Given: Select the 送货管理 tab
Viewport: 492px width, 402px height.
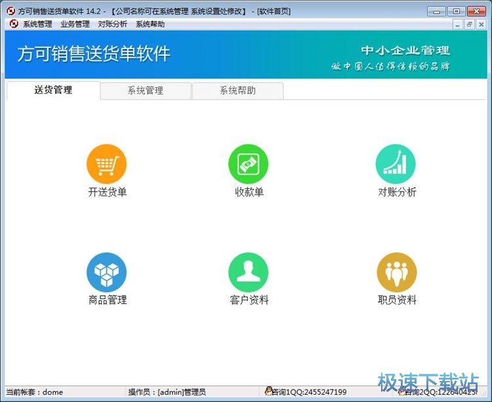Looking at the screenshot, I should click(x=53, y=90).
